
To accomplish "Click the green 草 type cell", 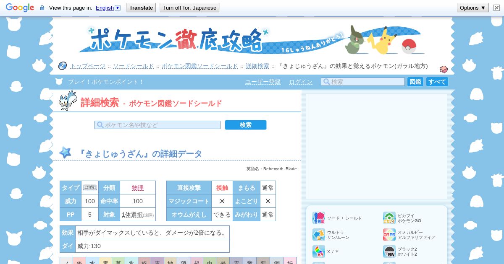I will [x=118, y=261].
